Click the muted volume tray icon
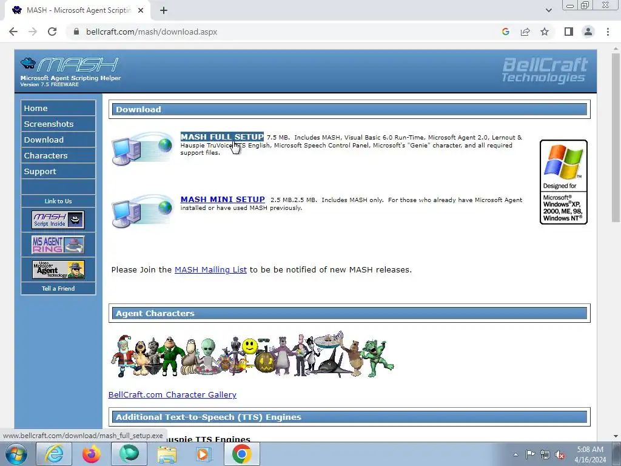The image size is (621, 466). pos(560,454)
